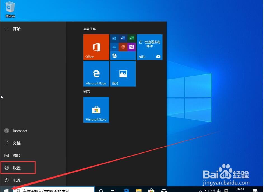Launch Word from the Office tile group

coord(123,38)
